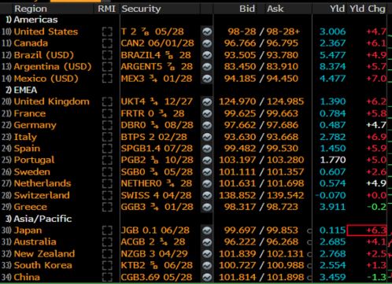Click the highlighted Japan Yld Chg cell
The width and height of the screenshot is (392, 284).
coord(367,231)
